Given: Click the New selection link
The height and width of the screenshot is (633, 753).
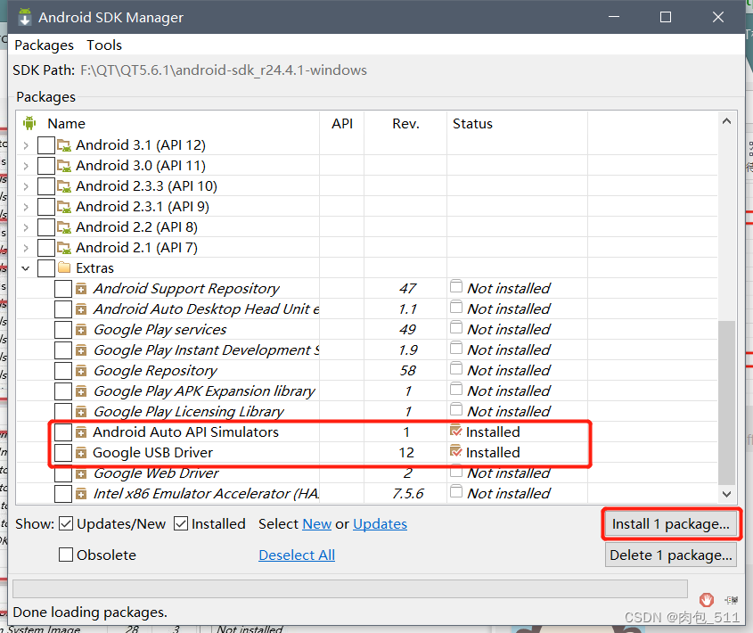Looking at the screenshot, I should 317,524.
